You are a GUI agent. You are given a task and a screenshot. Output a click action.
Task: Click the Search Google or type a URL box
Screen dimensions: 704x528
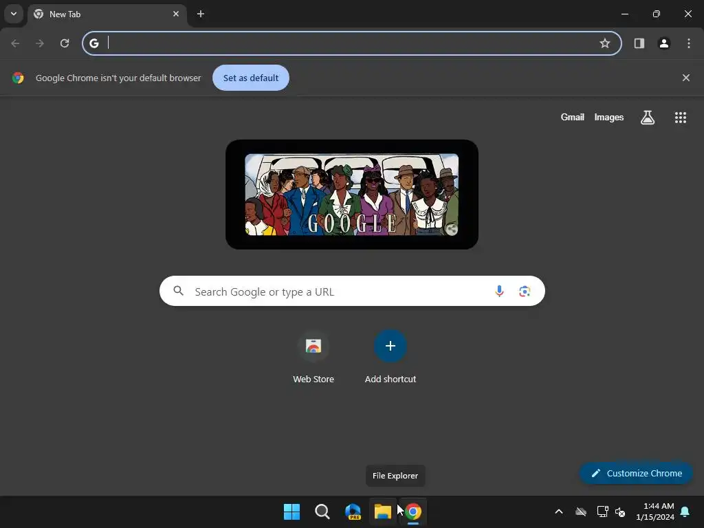(353, 291)
